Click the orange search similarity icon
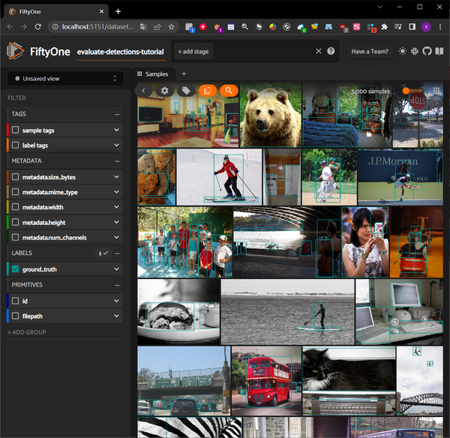 (x=229, y=91)
